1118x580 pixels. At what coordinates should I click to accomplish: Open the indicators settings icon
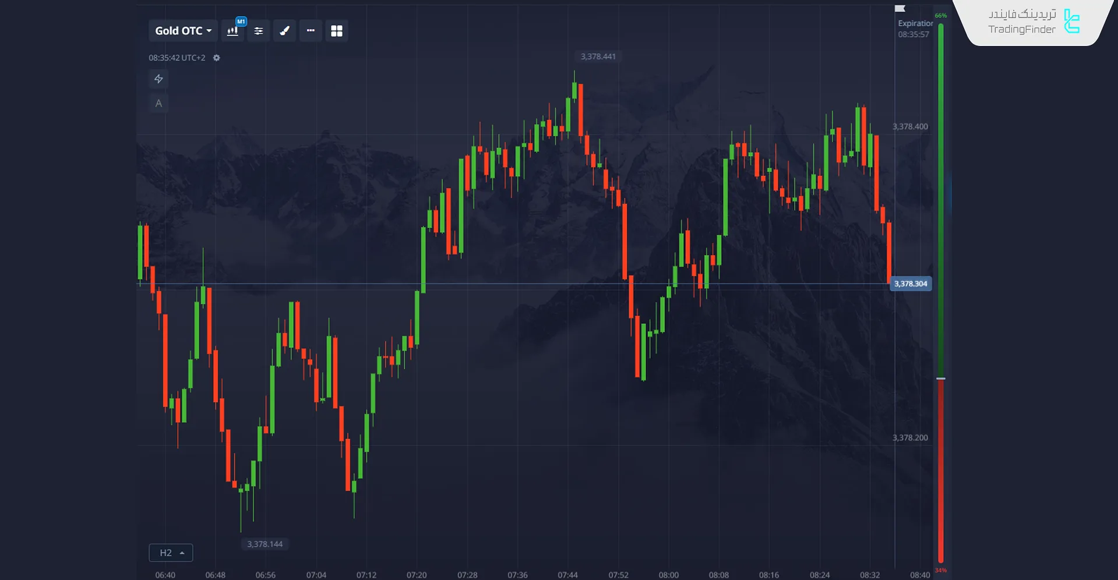(259, 31)
